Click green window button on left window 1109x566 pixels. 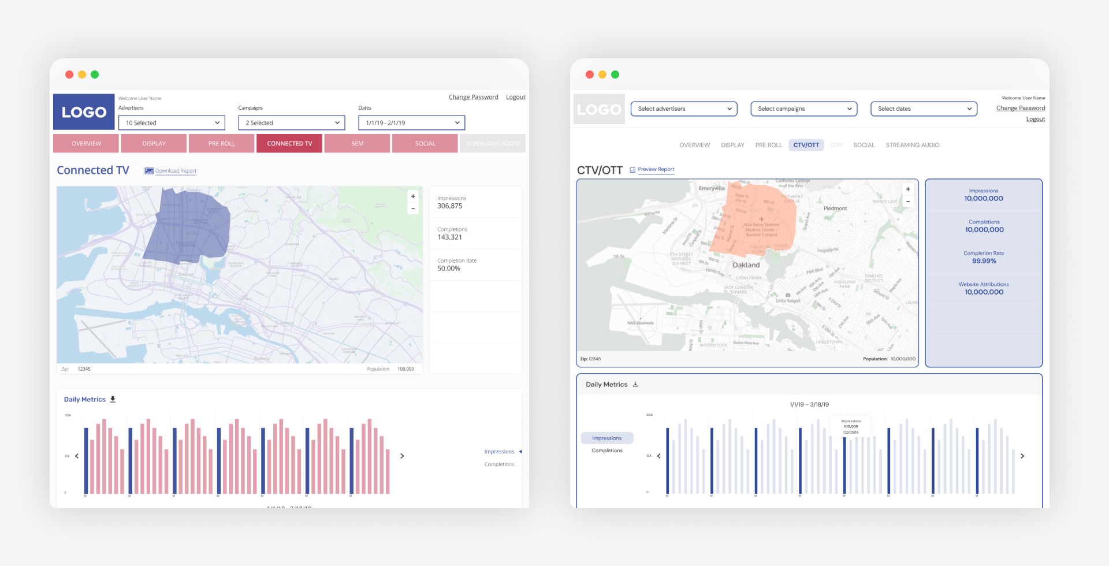click(x=95, y=75)
